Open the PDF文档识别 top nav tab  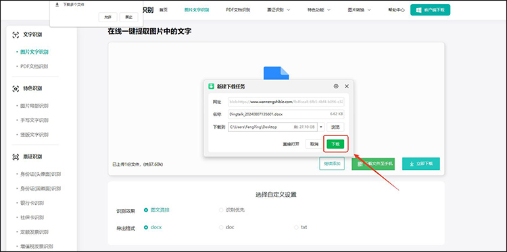pos(238,9)
